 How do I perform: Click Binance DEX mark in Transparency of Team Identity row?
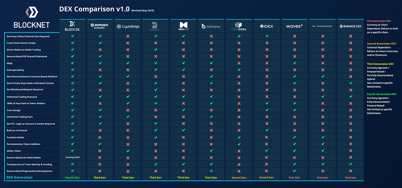pyautogui.click(x=350, y=164)
